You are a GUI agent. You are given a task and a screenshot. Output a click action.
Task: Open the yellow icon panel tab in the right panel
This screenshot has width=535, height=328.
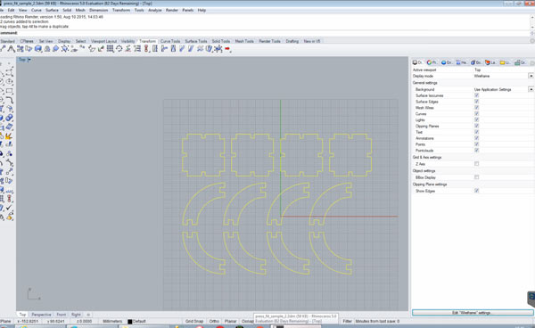coord(505,62)
